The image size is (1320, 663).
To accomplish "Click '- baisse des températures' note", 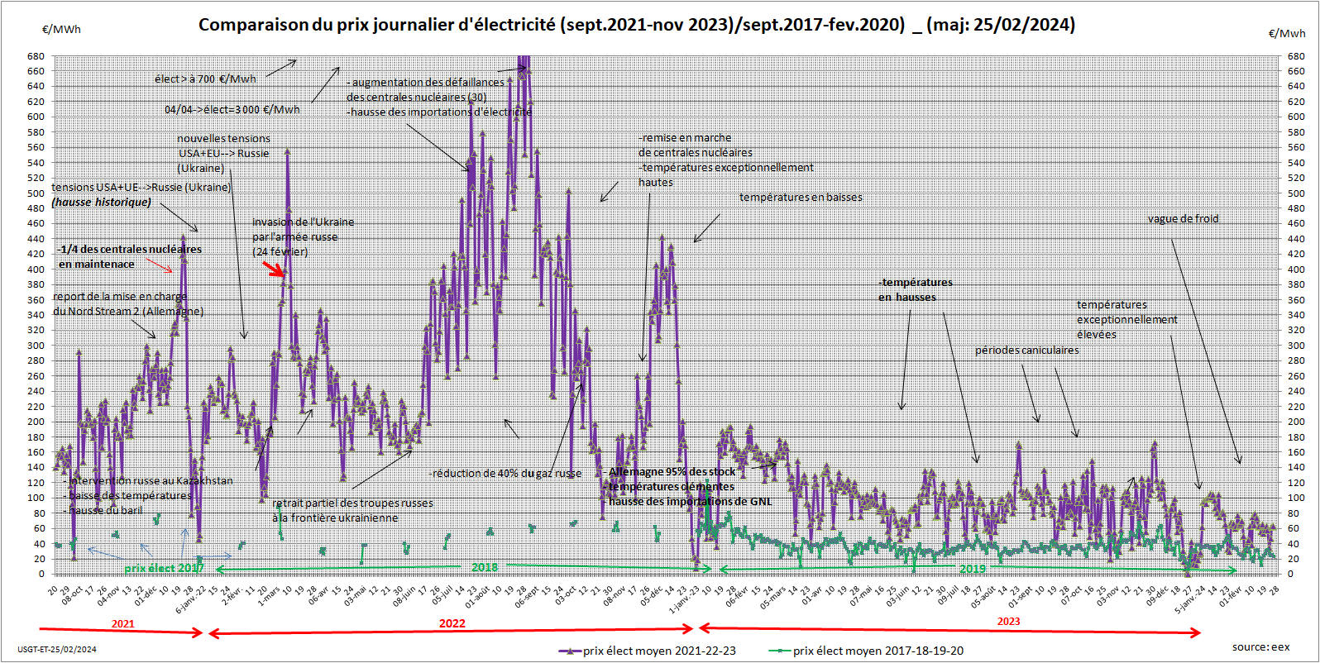I will coord(127,496).
